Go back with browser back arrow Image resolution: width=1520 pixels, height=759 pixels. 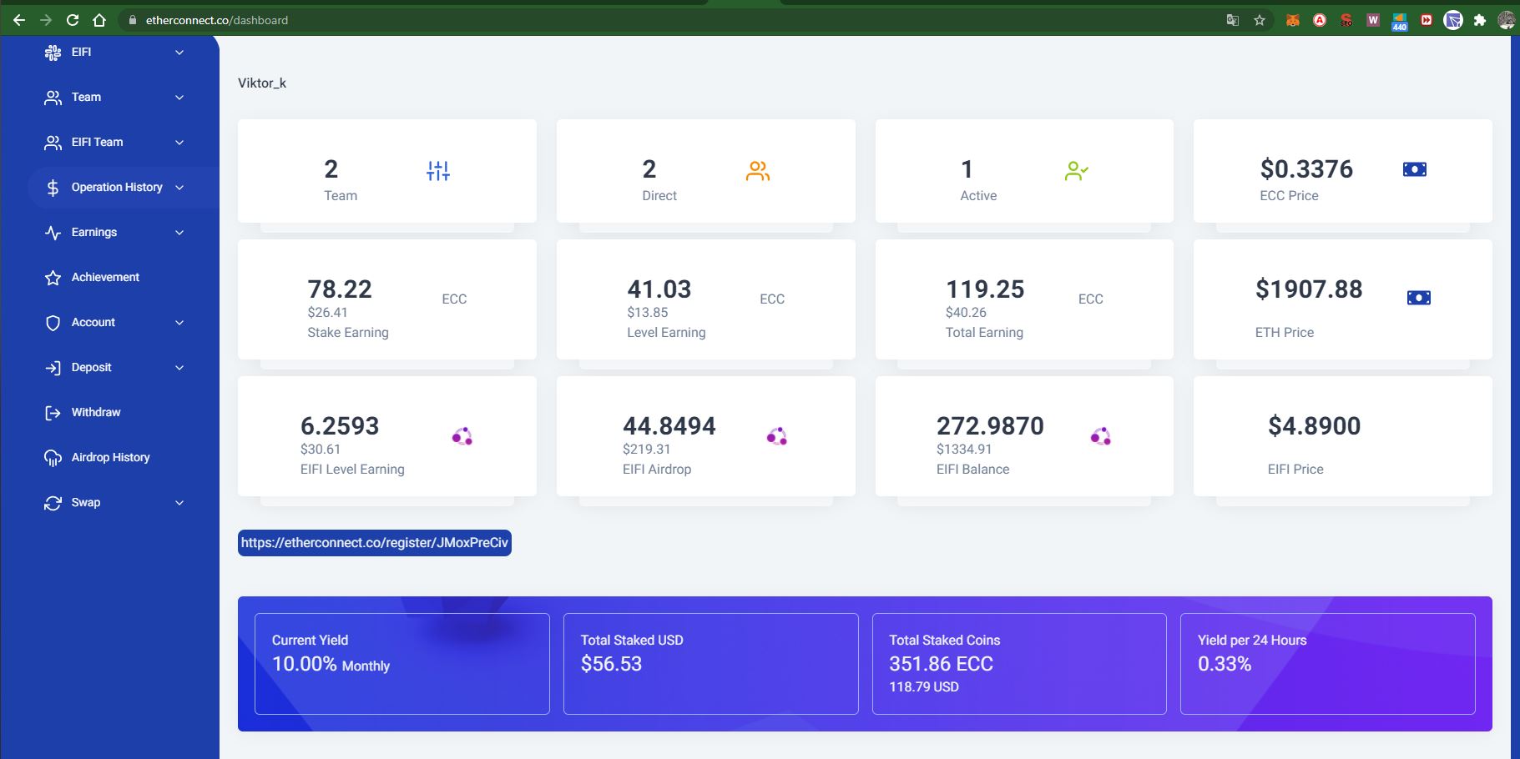point(19,20)
